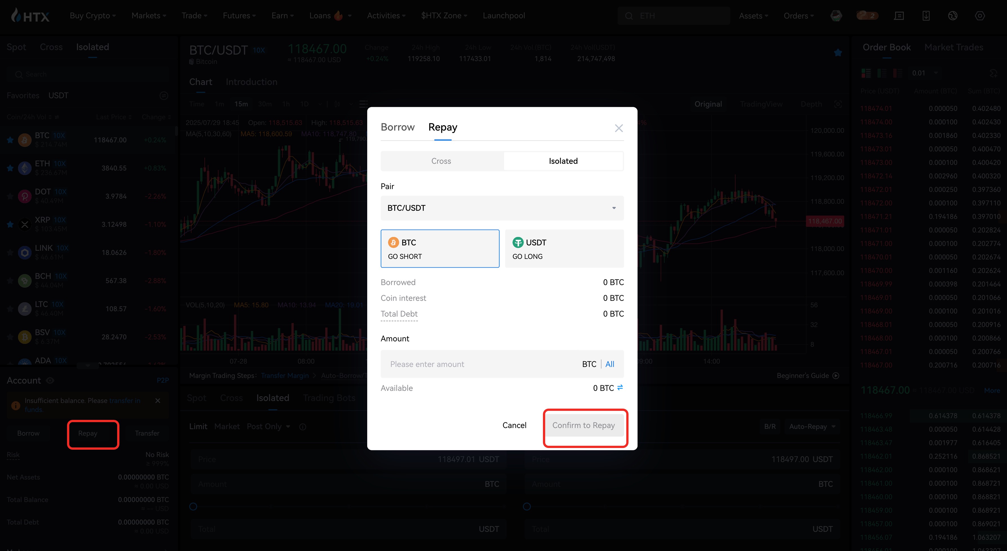Switch to the Borrow tab in dialog
1007x551 pixels.
[398, 127]
